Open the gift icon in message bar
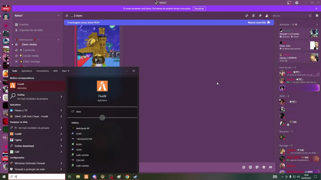Screen dimensions: 321x180 (x=244, y=167)
